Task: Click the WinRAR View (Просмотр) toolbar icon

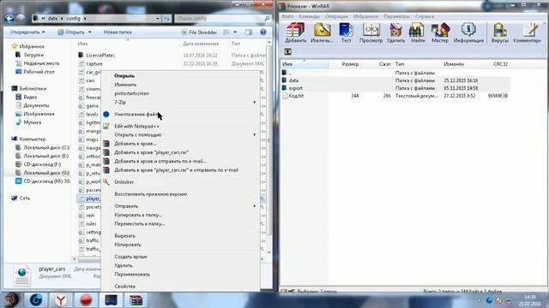Action: click(371, 33)
